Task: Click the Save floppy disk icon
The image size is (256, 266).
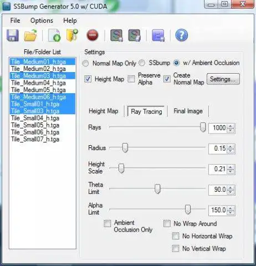Action: pyautogui.click(x=13, y=35)
